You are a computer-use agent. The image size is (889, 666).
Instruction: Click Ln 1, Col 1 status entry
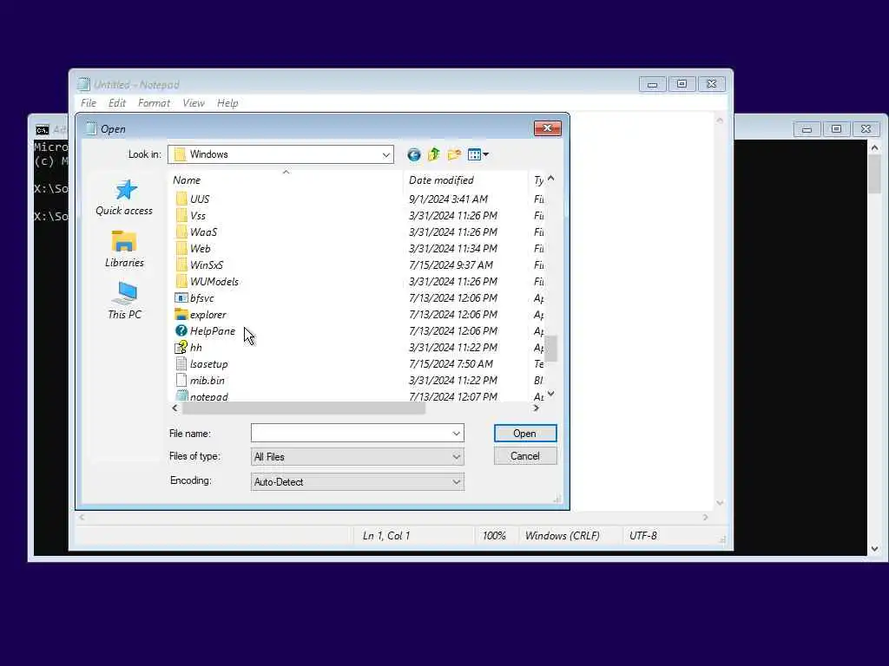386,535
